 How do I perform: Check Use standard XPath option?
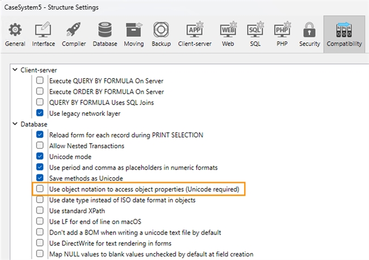[x=40, y=211]
